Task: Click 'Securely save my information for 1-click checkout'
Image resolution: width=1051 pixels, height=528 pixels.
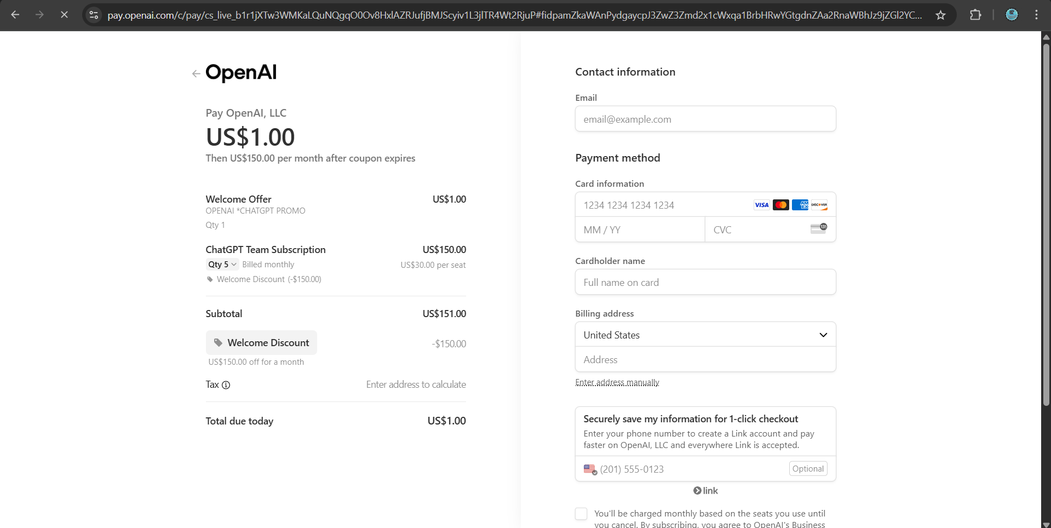Action: pos(691,419)
